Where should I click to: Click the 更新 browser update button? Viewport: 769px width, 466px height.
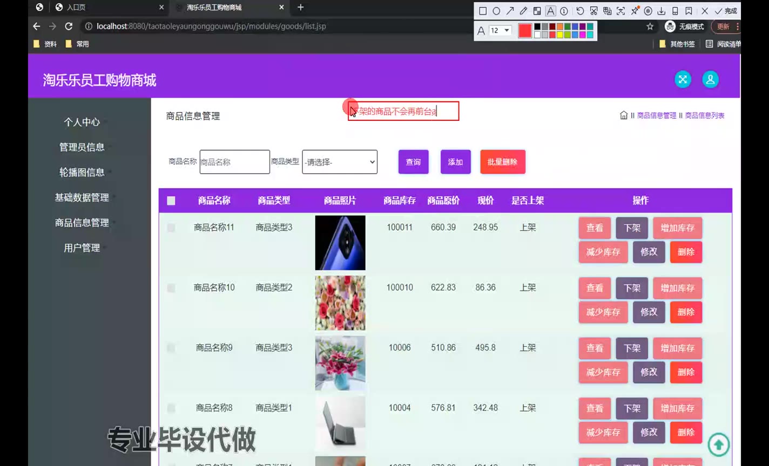[725, 26]
